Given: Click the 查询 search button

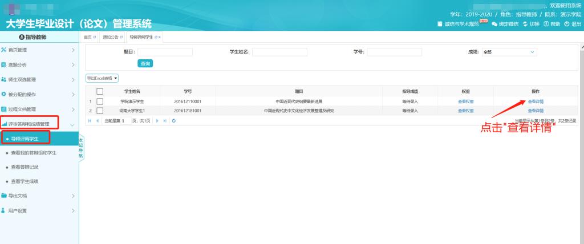Looking at the screenshot, I should (146, 63).
